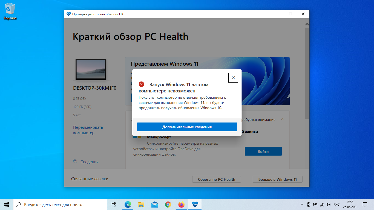Click the Переименовать компьютер link
This screenshot has height=210, width=374.
pos(88,130)
